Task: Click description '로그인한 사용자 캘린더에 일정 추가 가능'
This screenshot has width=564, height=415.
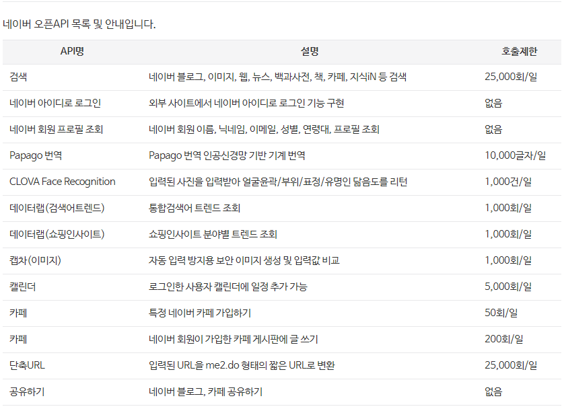Action: click(x=228, y=287)
